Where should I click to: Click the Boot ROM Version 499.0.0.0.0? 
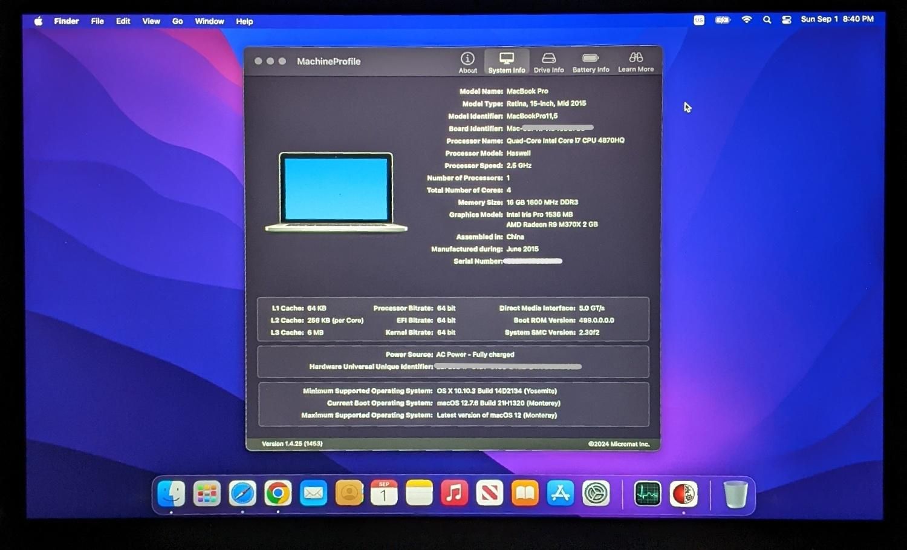tap(596, 320)
